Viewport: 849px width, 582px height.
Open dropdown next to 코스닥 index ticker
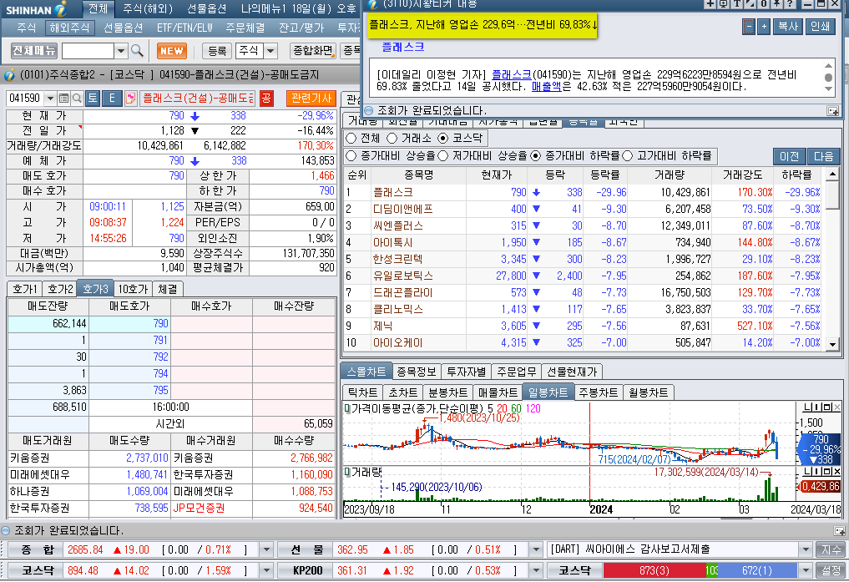pos(265,570)
